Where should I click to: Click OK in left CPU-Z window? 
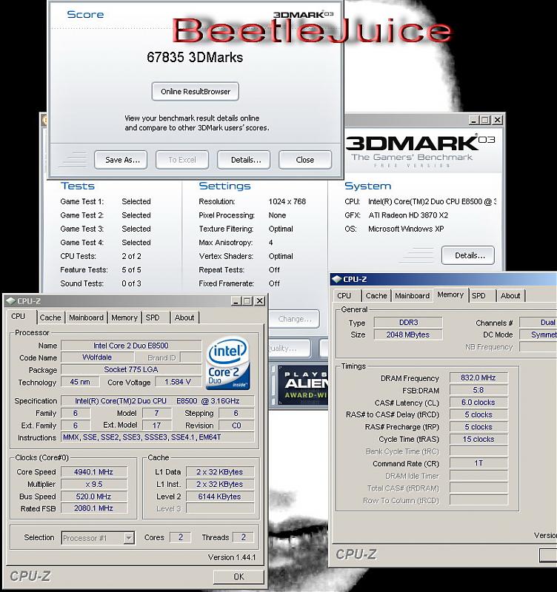tap(239, 576)
